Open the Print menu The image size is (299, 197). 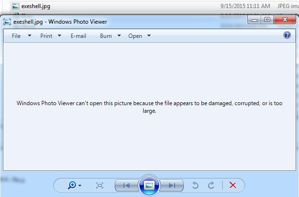point(46,36)
